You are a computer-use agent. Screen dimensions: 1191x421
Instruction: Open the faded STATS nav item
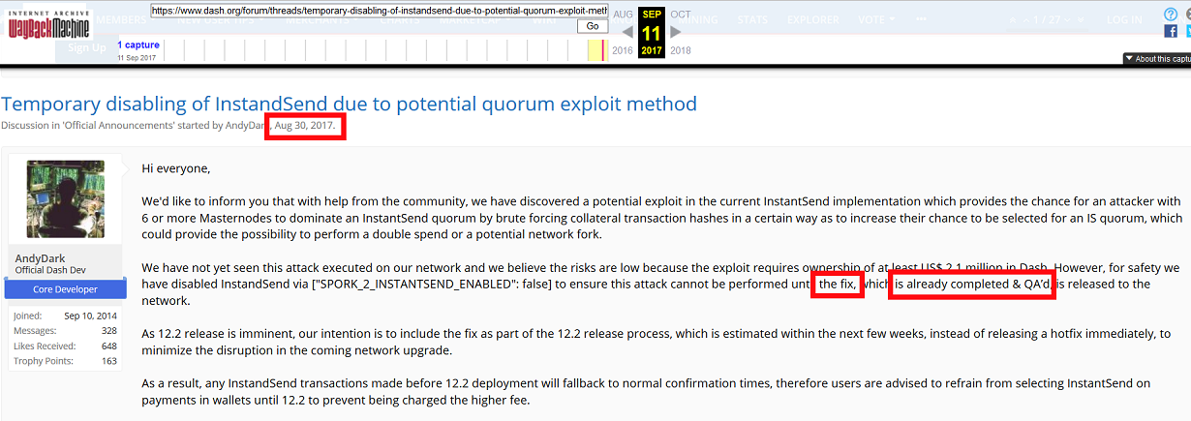752,18
